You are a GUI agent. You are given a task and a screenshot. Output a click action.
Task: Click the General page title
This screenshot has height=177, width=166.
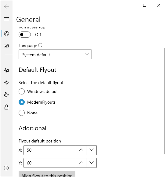[28, 20]
